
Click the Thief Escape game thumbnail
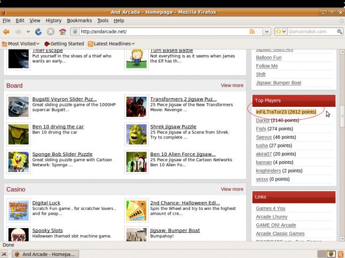[19, 59]
